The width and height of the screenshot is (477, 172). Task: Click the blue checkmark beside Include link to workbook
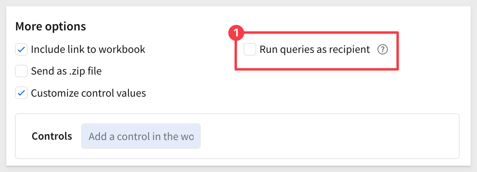21,50
